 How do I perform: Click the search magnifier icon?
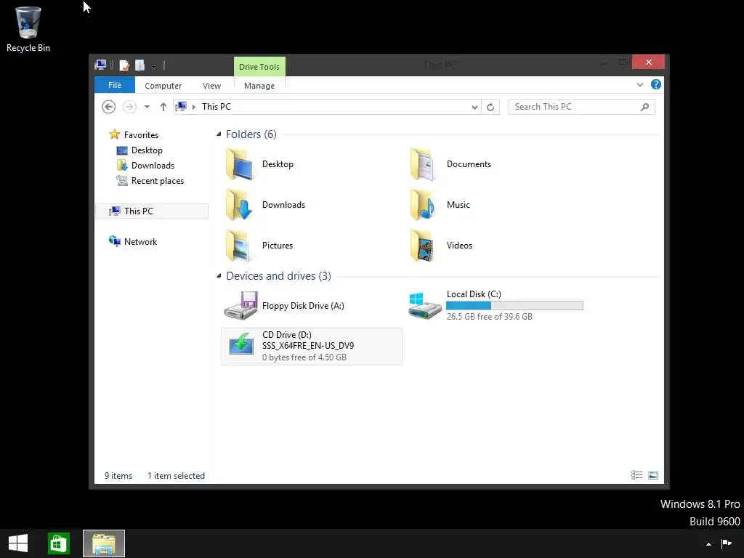pos(644,107)
